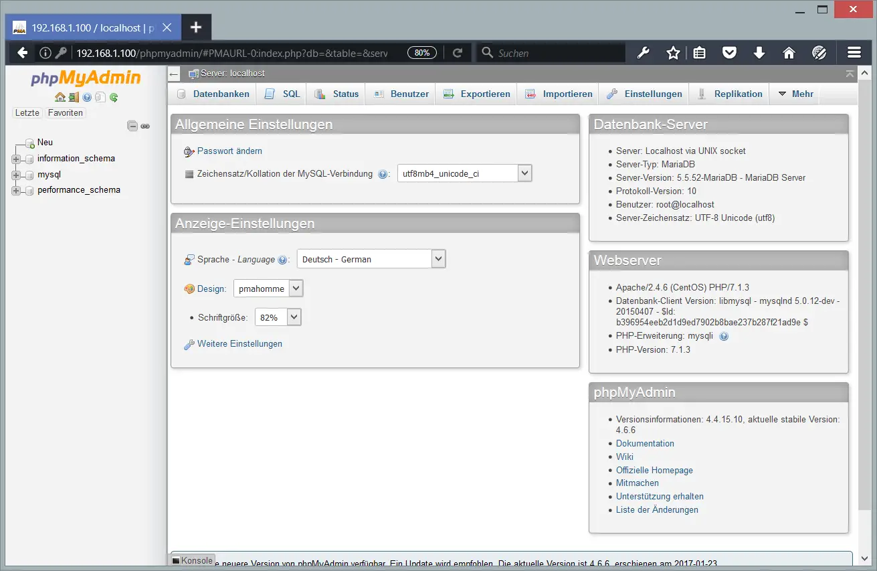Open the Importieren tab
The width and height of the screenshot is (877, 571).
point(559,94)
